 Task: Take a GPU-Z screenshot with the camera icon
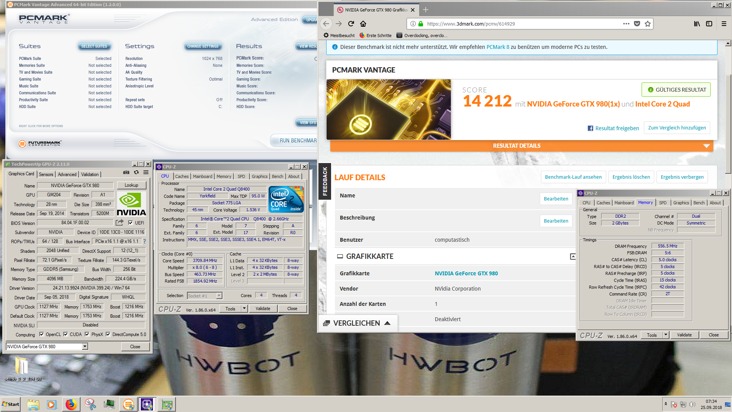click(x=126, y=173)
